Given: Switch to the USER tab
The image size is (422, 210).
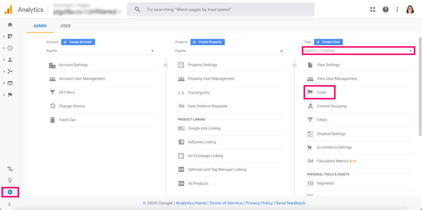Looking at the screenshot, I should click(66, 26).
